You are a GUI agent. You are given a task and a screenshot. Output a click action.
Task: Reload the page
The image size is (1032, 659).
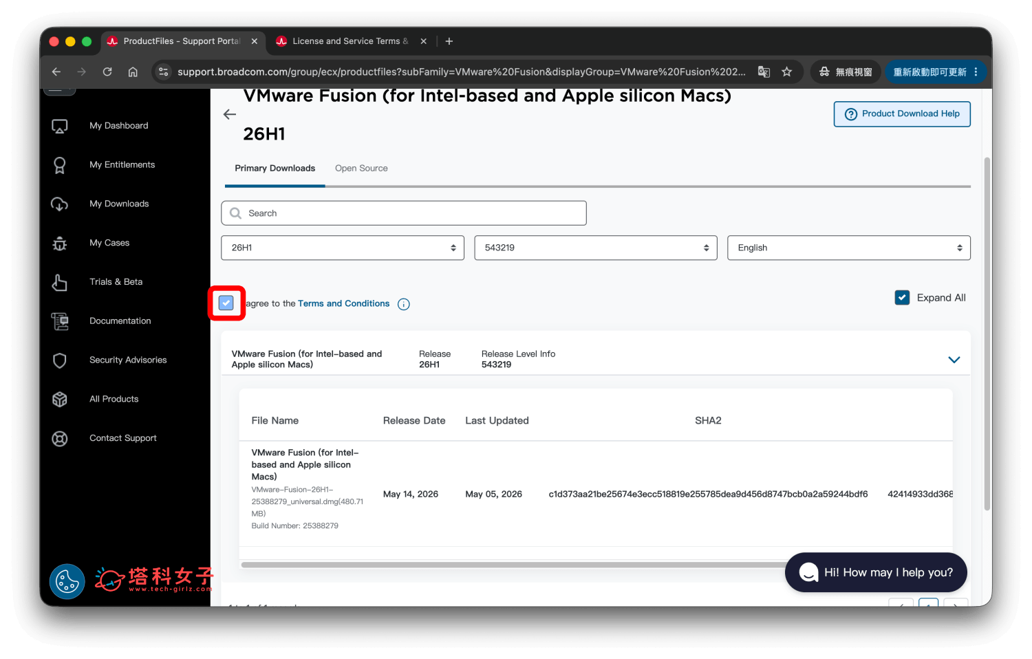click(107, 72)
